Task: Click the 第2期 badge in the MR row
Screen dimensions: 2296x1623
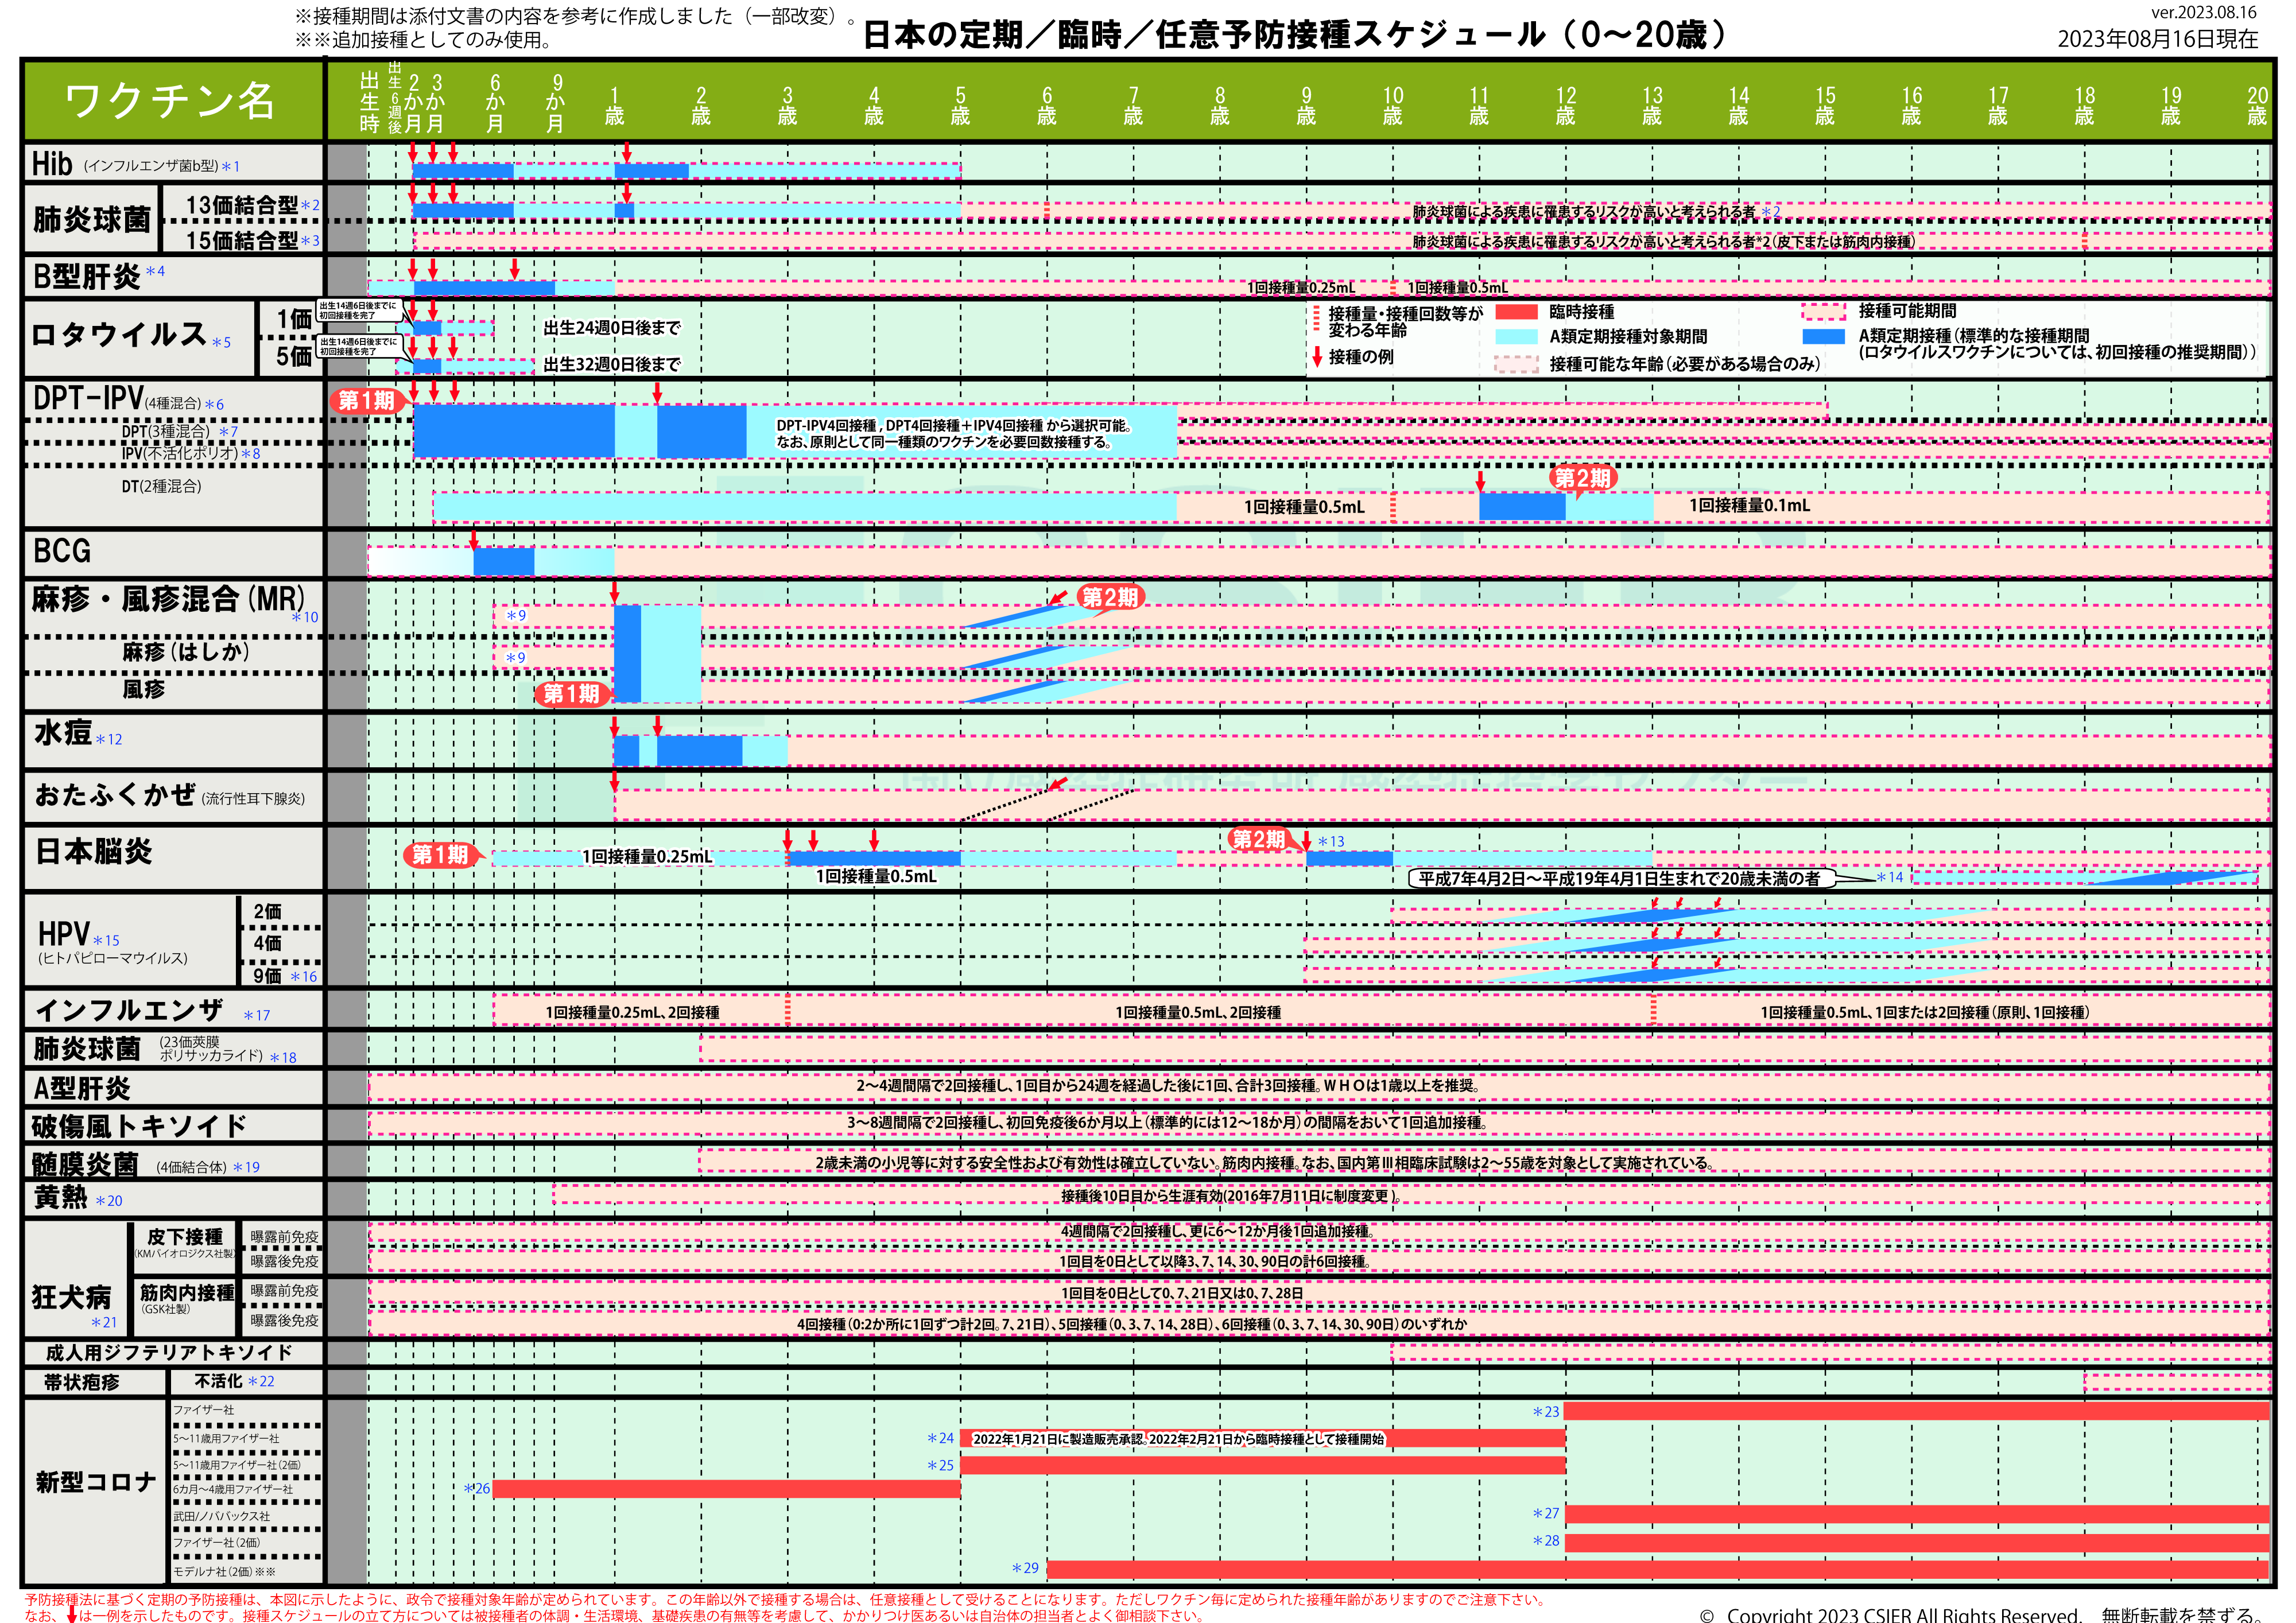Action: click(1110, 597)
